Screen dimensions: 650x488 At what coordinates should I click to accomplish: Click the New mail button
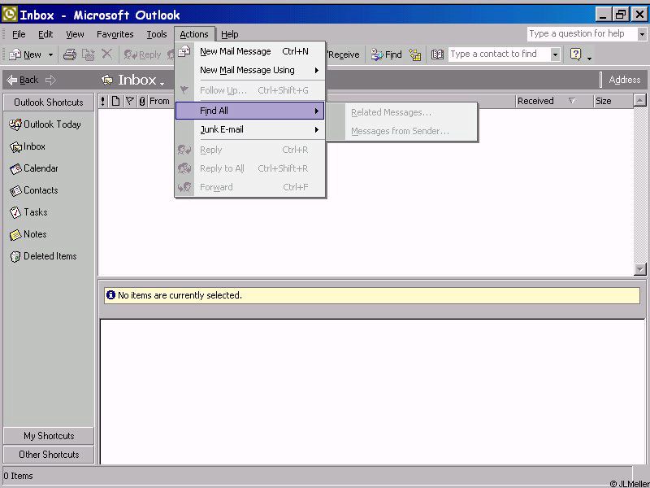pyautogui.click(x=25, y=54)
